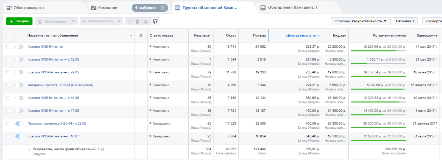Clear the '1 выбрано' selection with X icon
442x160 pixels.
(x=163, y=8)
